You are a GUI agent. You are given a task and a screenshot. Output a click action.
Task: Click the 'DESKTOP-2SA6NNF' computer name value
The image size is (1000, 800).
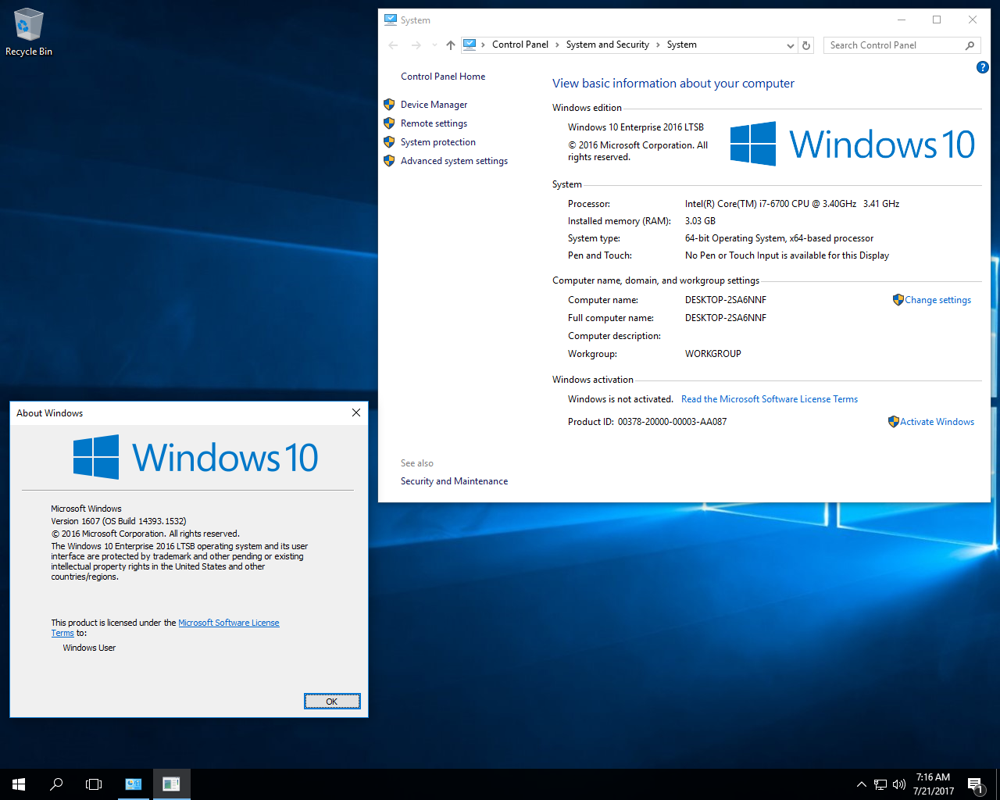(725, 300)
